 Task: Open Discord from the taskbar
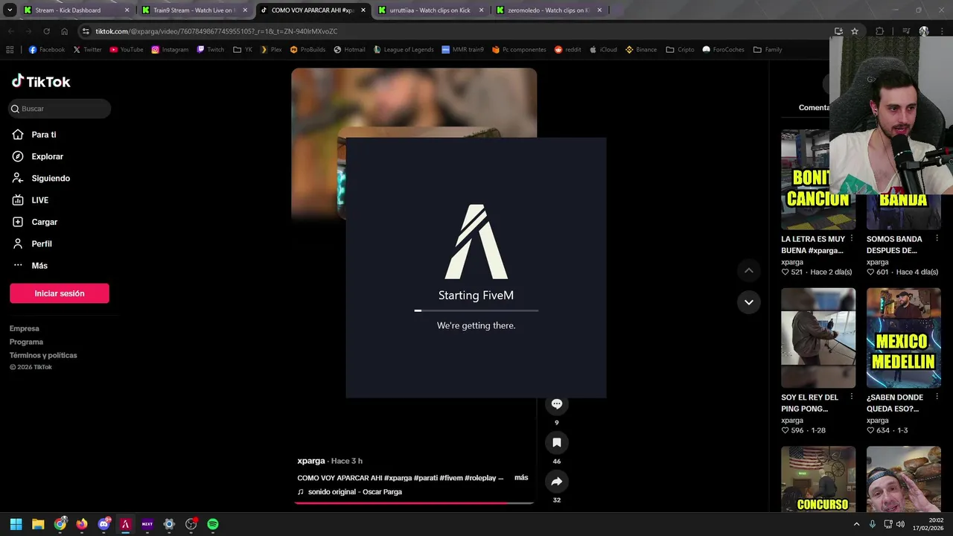tap(103, 524)
